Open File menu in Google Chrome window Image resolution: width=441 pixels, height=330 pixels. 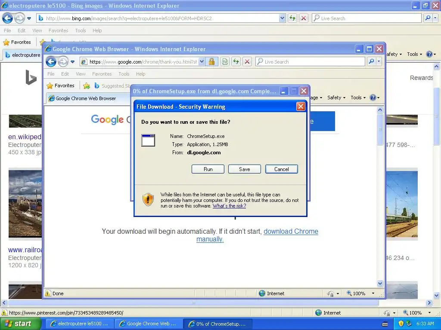click(x=51, y=74)
